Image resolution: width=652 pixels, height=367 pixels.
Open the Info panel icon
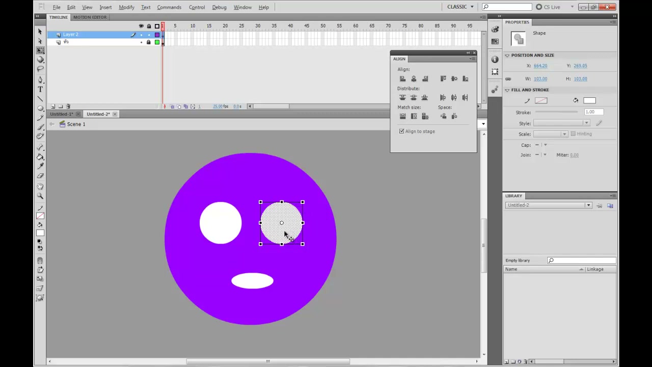[x=495, y=60]
